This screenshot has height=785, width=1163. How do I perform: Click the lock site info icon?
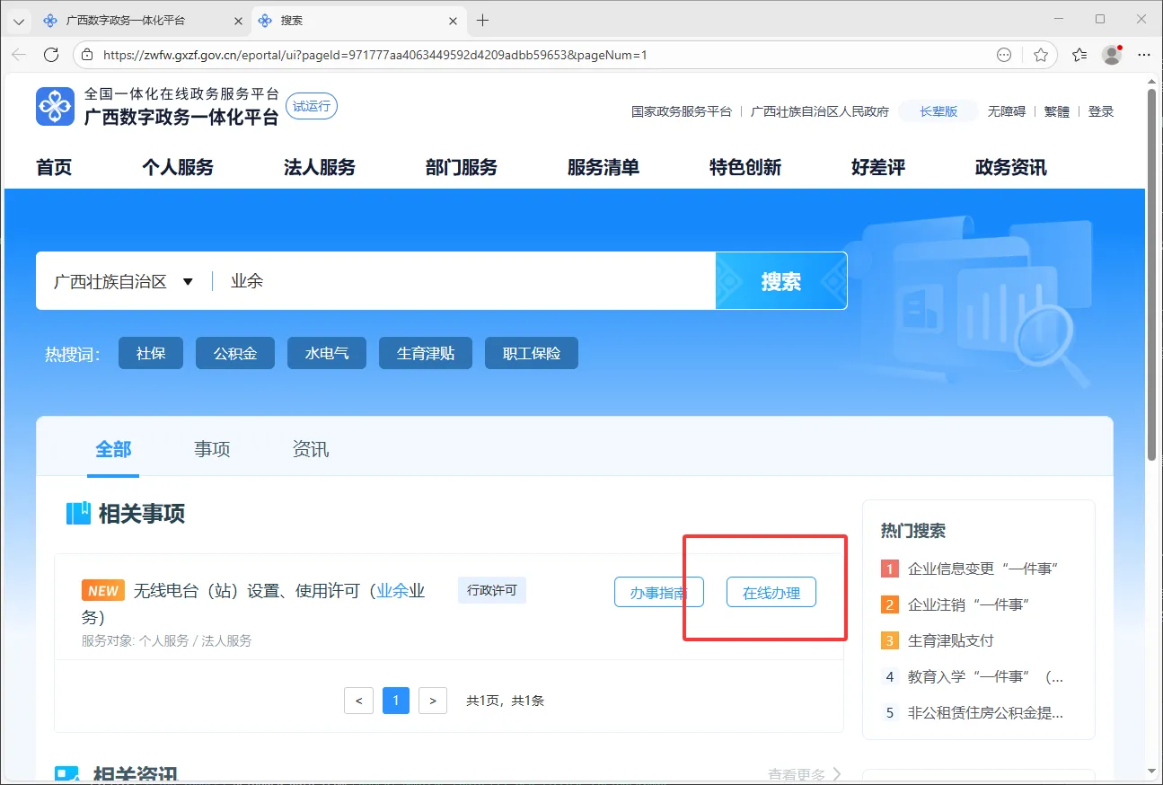click(87, 55)
